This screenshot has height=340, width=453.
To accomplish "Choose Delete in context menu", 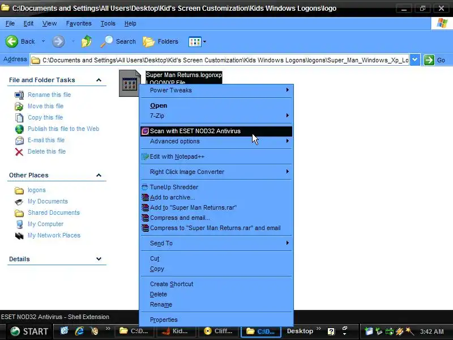I will [216, 294].
